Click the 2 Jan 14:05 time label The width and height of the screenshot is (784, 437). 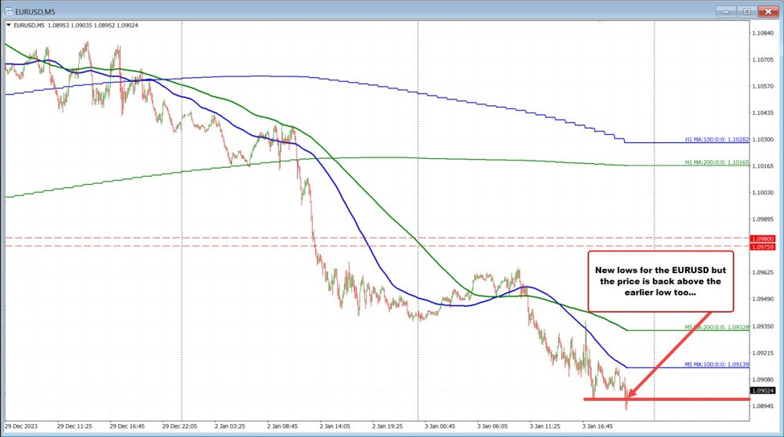(x=335, y=427)
